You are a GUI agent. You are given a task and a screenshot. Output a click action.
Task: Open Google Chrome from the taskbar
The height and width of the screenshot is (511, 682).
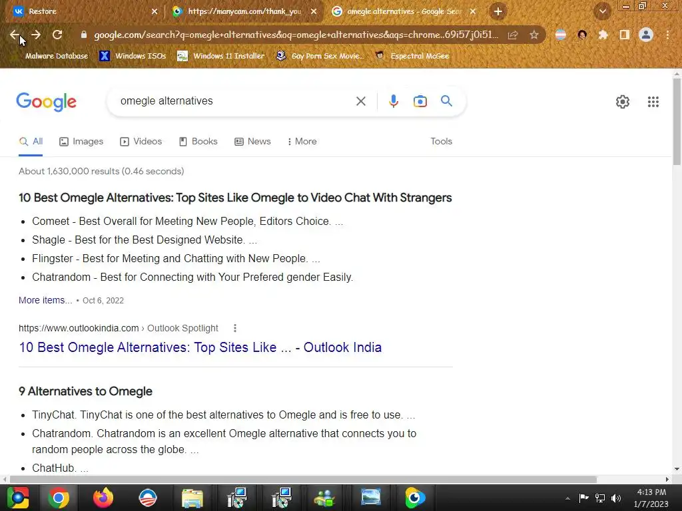(x=59, y=498)
